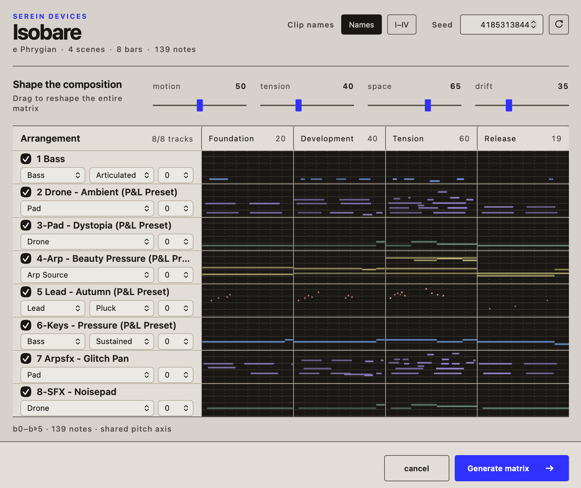Open the Lead role dropdown
This screenshot has width=581, height=488.
(53, 308)
